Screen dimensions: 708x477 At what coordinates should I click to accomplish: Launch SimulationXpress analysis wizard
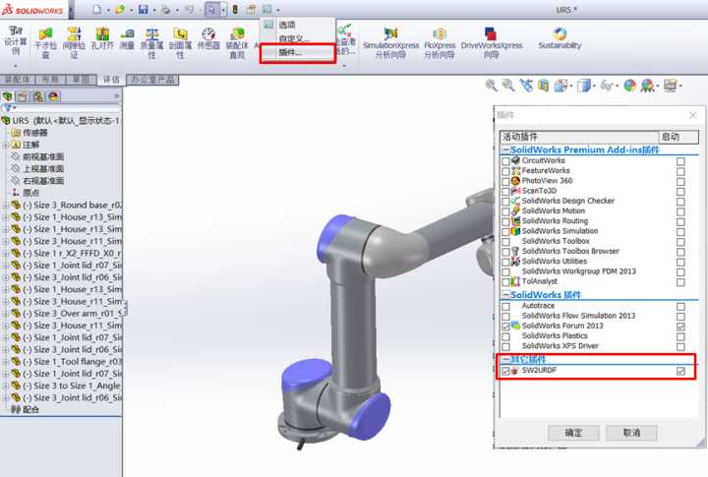390,43
